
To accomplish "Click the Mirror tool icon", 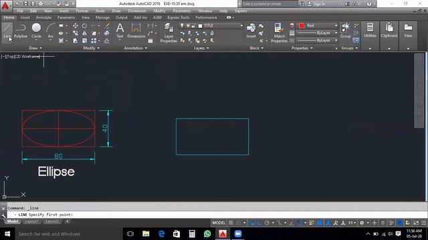I will (84, 33).
